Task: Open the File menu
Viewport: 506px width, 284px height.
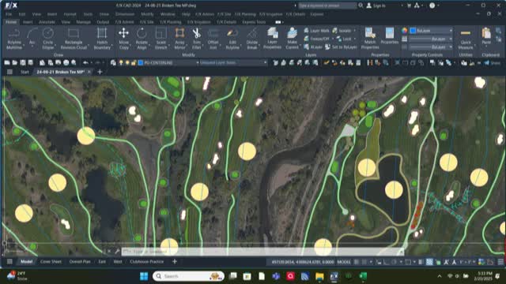Action: click(x=9, y=14)
